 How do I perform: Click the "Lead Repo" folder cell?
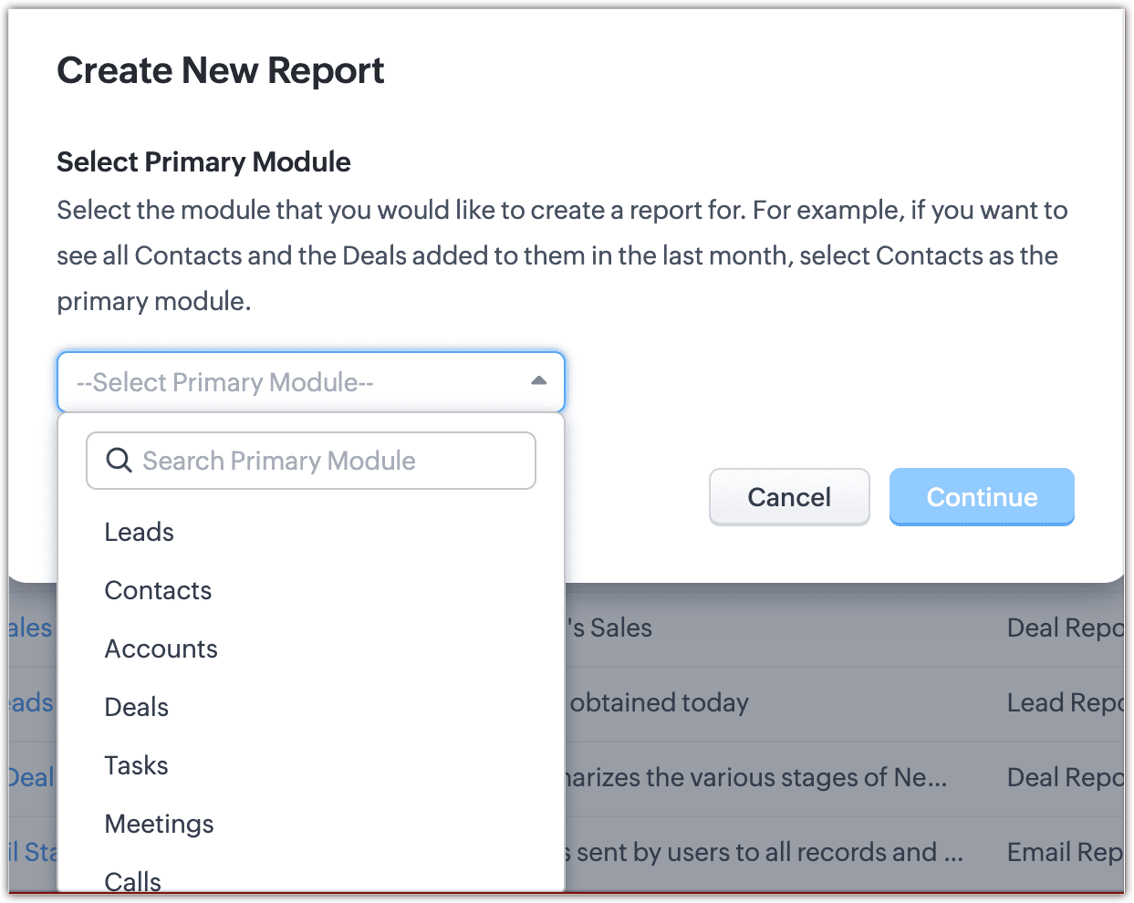tap(1064, 702)
